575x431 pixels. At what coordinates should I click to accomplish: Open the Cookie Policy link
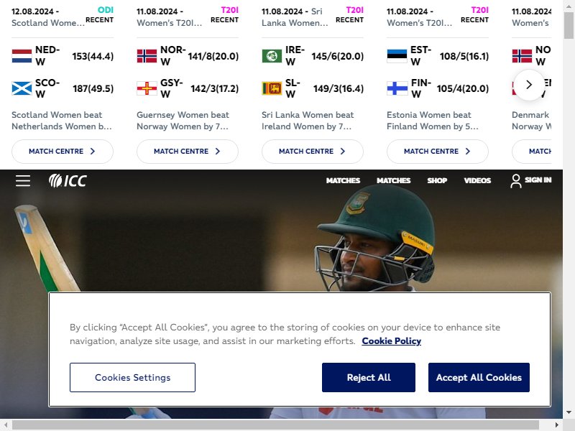pyautogui.click(x=391, y=340)
